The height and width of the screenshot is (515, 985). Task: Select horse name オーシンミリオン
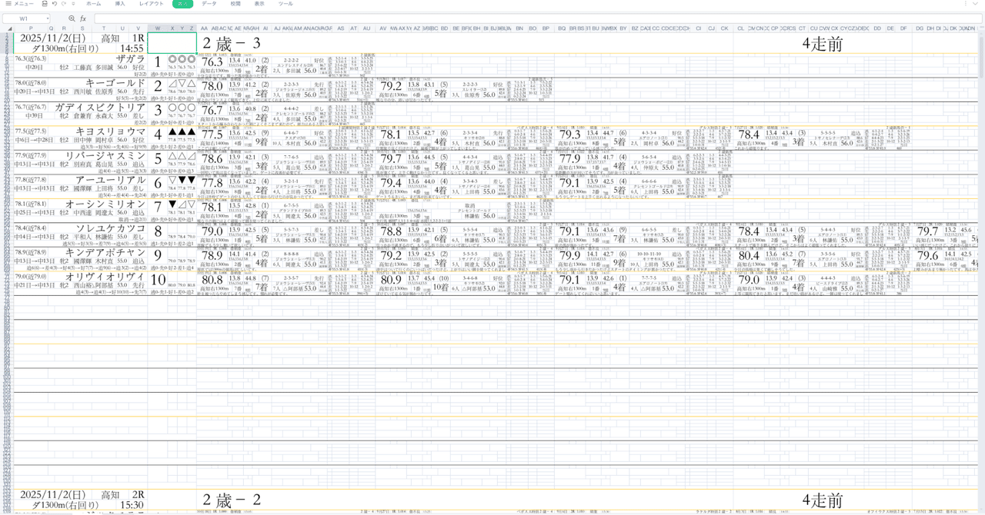[105, 204]
